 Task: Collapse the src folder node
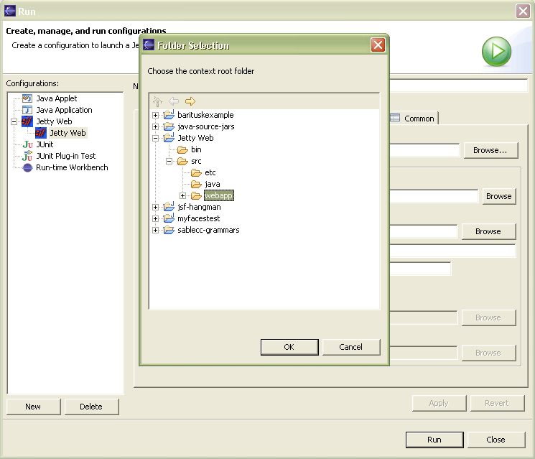[169, 161]
